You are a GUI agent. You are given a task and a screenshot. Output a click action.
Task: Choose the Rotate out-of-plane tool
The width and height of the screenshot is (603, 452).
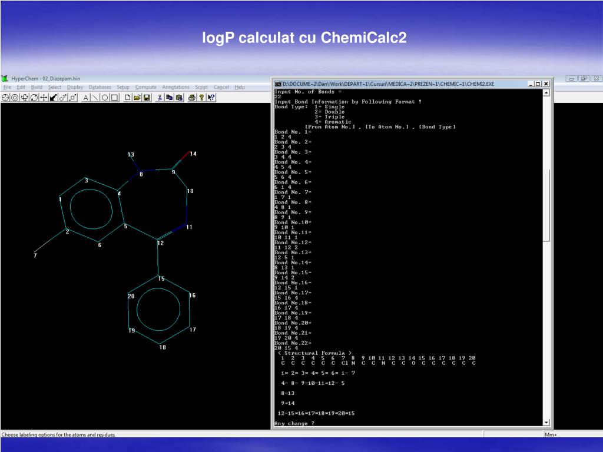(24, 98)
